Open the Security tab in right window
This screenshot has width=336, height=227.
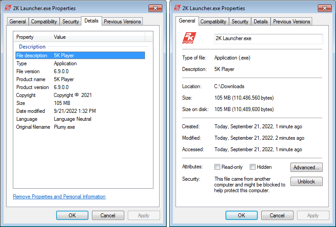tap(240, 22)
